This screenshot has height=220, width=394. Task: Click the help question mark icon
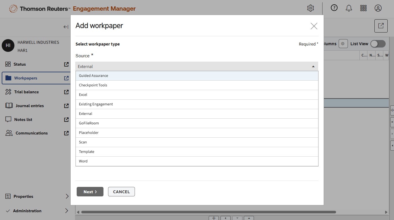point(334,8)
